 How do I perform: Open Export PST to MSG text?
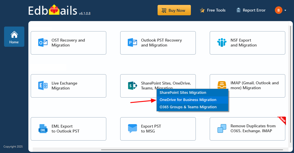coord(151,129)
